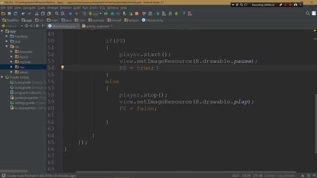Take a snapshot with recorder camera icon
The image size is (317, 178).
(x=295, y=4)
